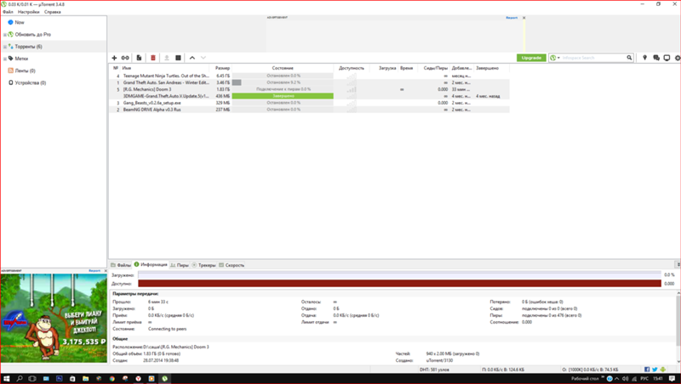Click the red Доступно availability bar
This screenshot has height=384, width=681.
pos(399,284)
